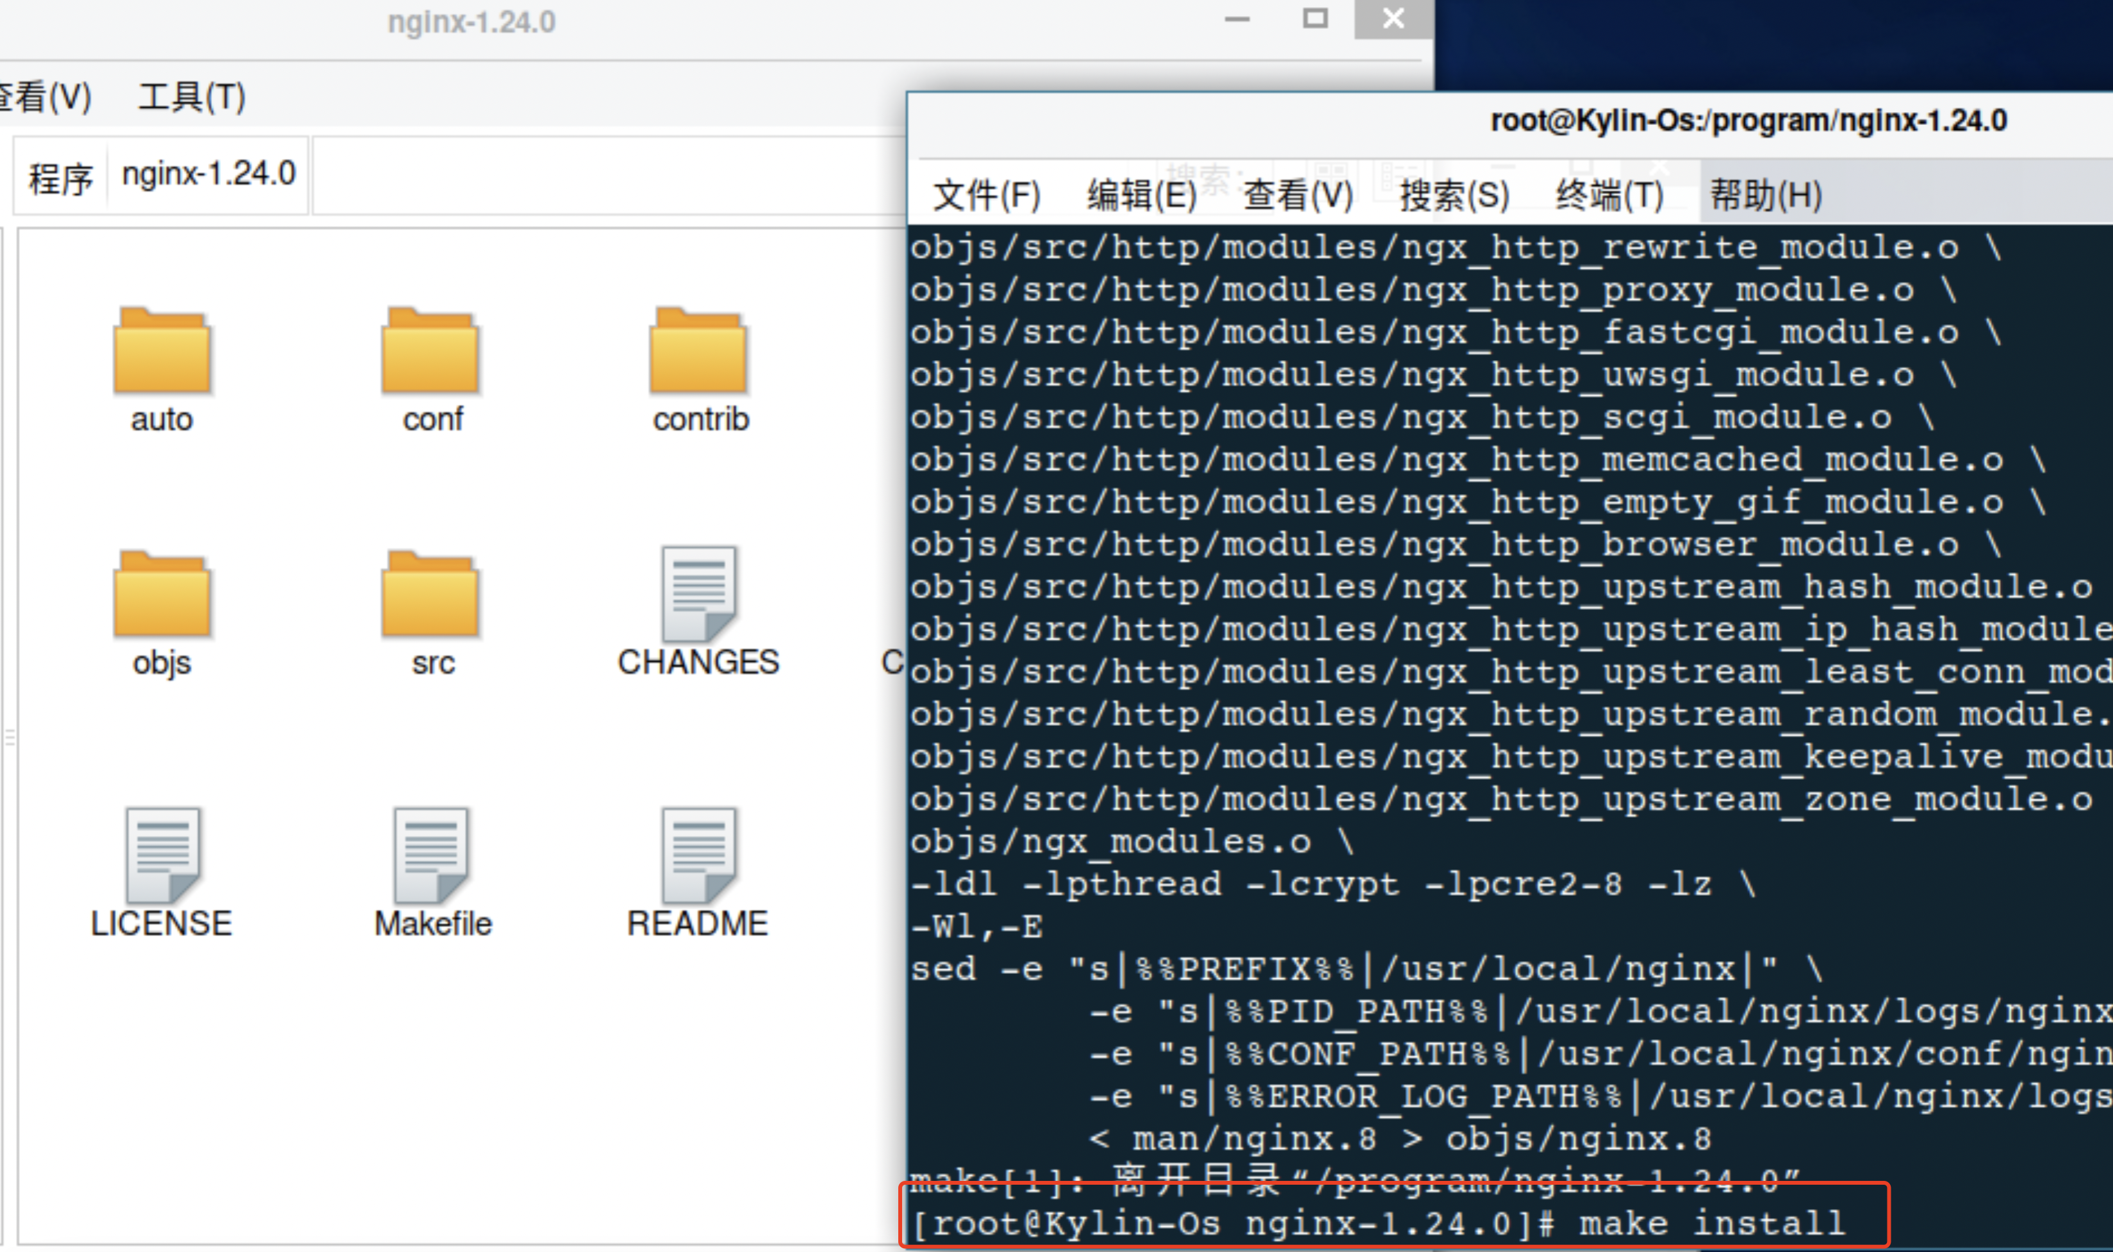The width and height of the screenshot is (2113, 1252).
Task: Open terminal 帮助(H) menu
Action: point(1766,195)
